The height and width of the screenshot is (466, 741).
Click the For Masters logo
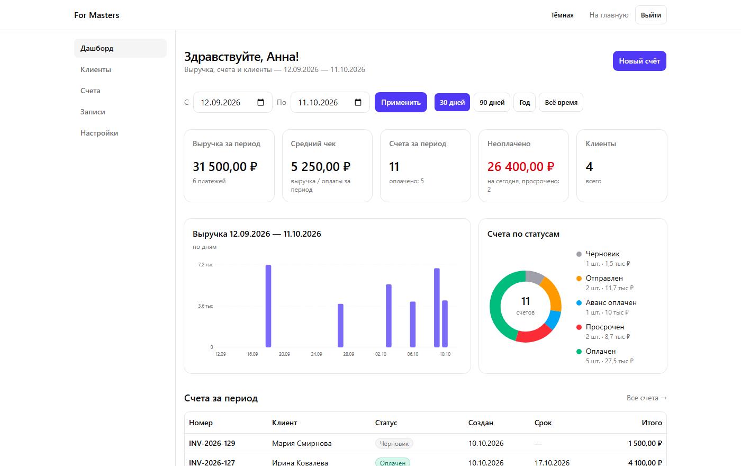(97, 15)
